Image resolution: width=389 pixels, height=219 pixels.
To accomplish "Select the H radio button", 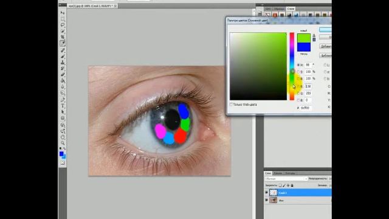I will [298, 65].
